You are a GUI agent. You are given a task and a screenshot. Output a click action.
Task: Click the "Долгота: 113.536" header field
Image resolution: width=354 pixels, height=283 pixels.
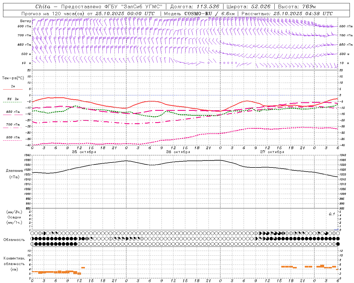tap(195, 7)
